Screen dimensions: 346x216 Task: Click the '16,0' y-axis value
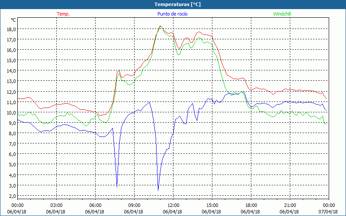click(x=11, y=50)
